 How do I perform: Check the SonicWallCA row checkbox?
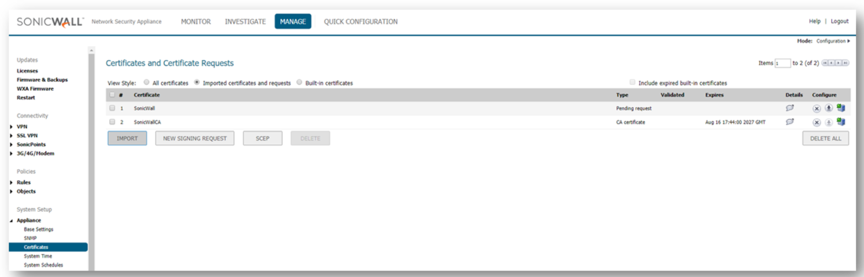(x=112, y=122)
